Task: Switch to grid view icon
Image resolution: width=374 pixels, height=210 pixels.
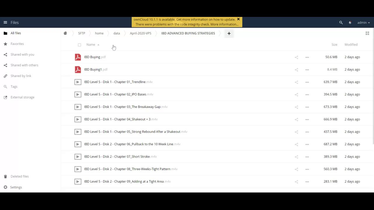Action: 367,33
